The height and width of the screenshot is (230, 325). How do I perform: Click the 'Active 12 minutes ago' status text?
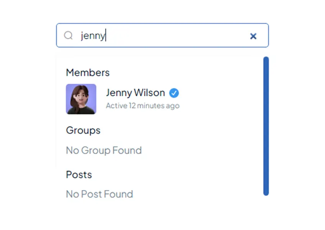click(143, 105)
